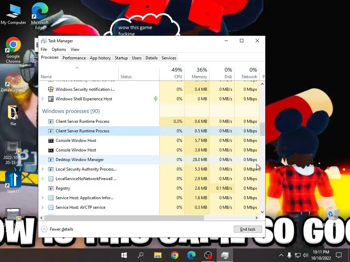The image size is (350, 262).
Task: Sort by the Network column header
Action: (247, 73)
